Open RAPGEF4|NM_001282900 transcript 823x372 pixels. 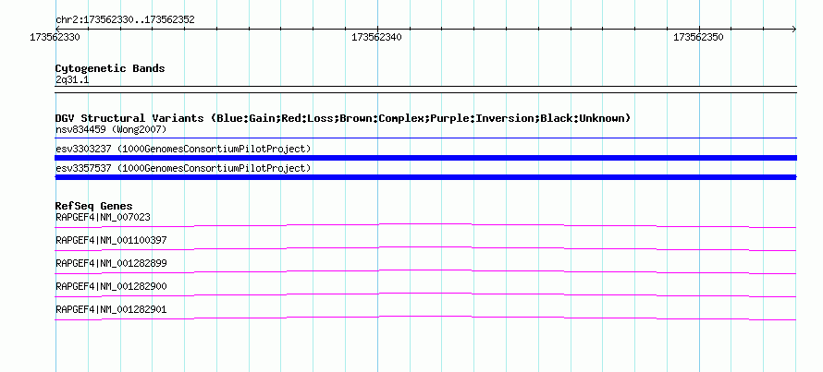[111, 286]
